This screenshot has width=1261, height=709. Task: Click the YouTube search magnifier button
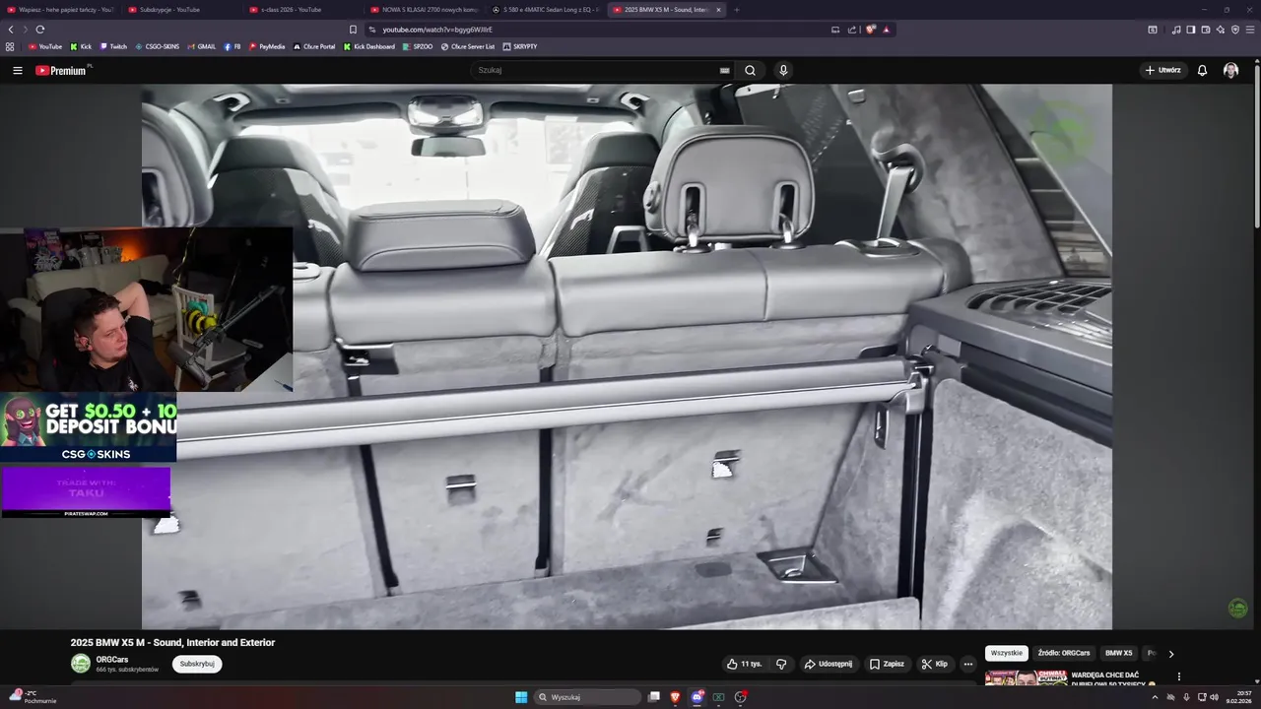(750, 71)
